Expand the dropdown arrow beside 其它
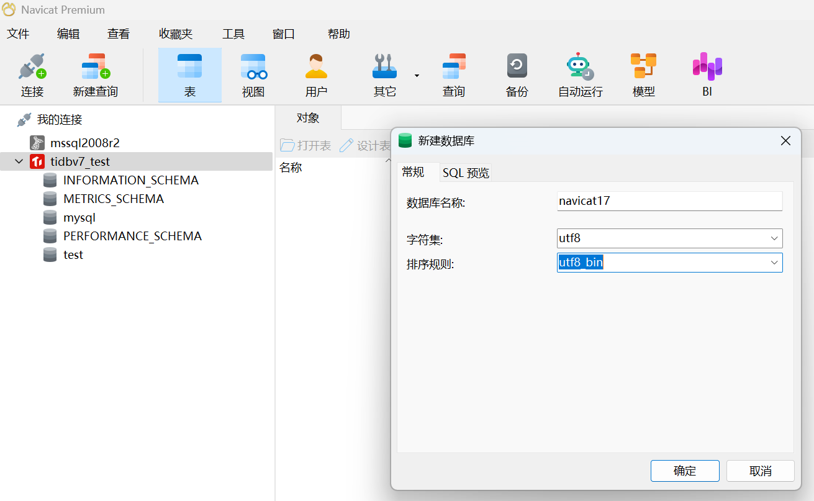The height and width of the screenshot is (501, 814). (x=417, y=76)
